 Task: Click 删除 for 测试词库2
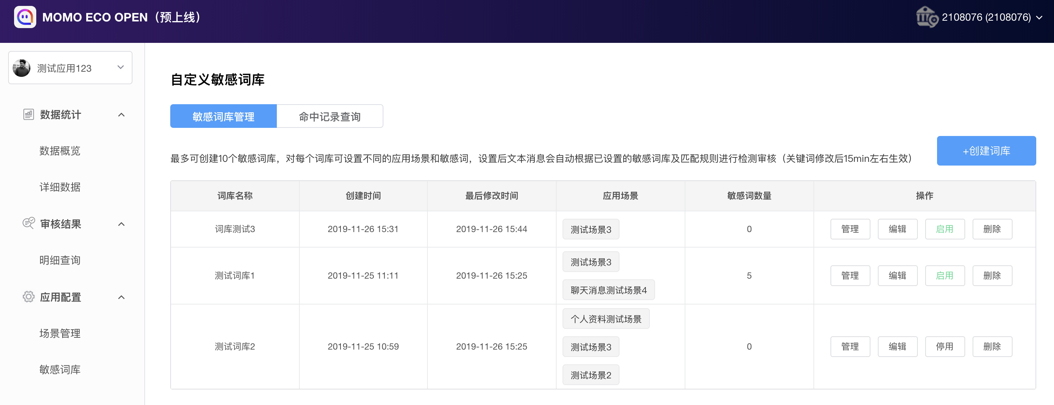[x=992, y=347]
